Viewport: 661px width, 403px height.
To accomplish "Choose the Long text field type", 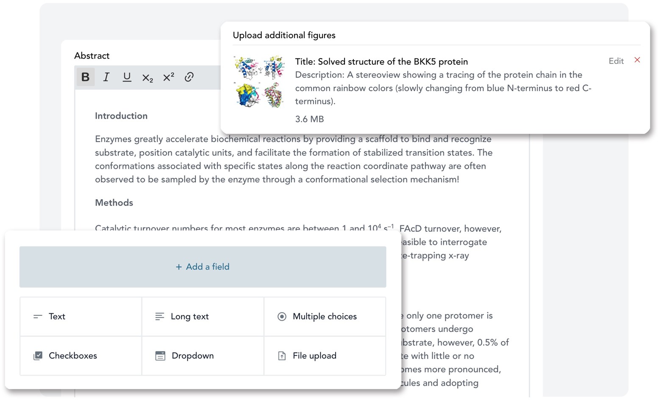I will tap(203, 317).
